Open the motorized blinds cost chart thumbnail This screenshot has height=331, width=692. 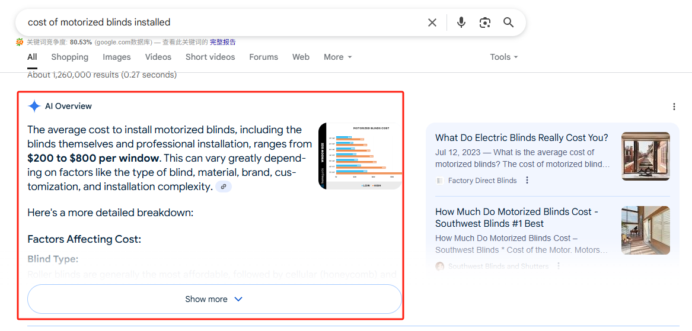click(360, 156)
